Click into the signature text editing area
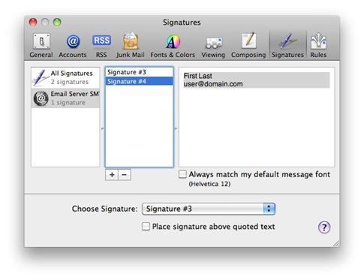 coord(257,117)
